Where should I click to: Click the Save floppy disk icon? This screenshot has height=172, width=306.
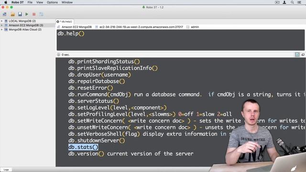(x=20, y=14)
